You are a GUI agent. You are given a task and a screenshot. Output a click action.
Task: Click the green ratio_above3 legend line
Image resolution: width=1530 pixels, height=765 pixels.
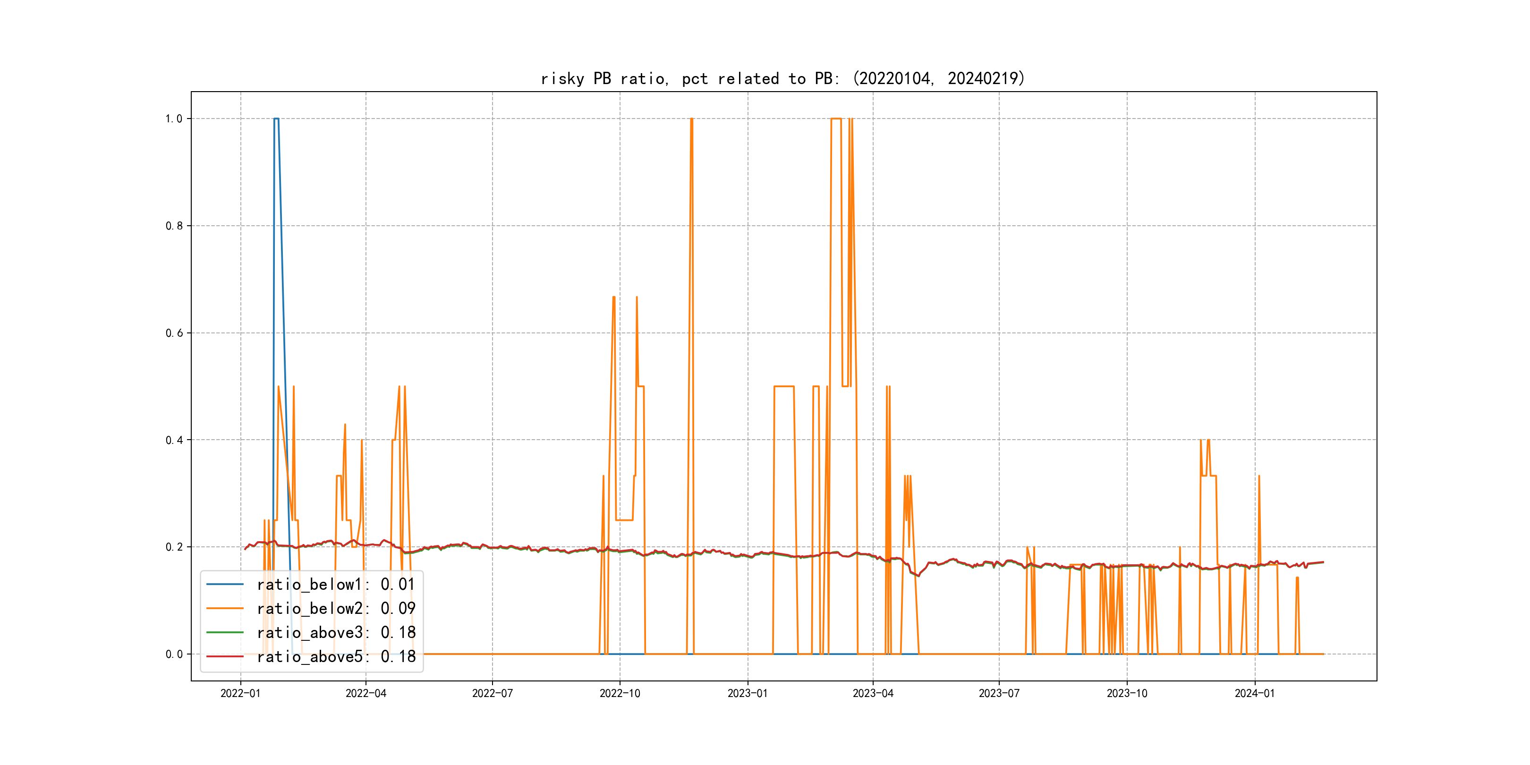[x=224, y=633]
